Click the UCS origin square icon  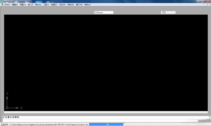7,108
